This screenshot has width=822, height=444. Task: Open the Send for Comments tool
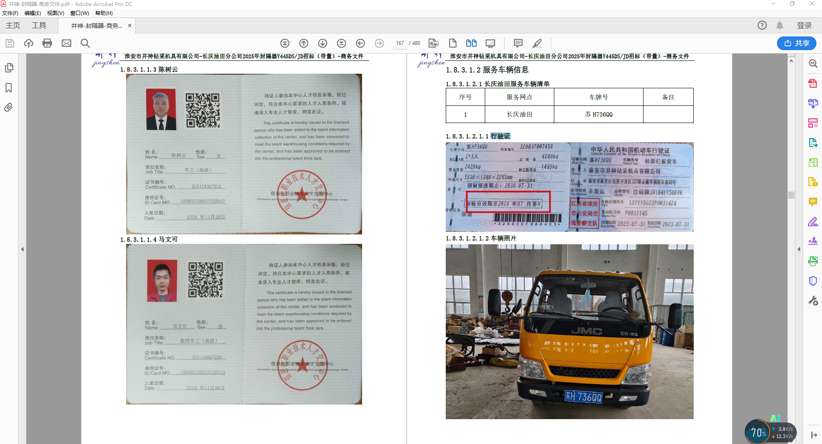click(x=813, y=182)
